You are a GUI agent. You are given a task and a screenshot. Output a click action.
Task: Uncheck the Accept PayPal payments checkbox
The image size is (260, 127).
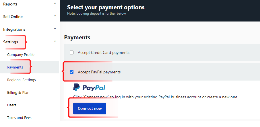pyautogui.click(x=72, y=72)
